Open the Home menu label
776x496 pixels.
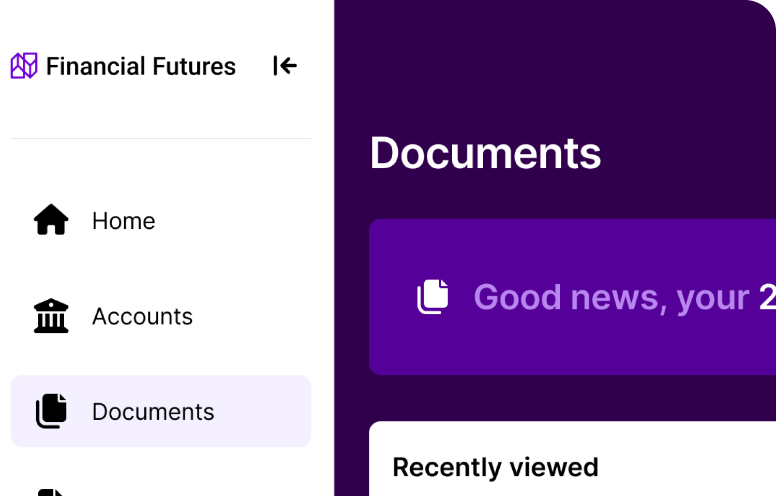tap(124, 221)
